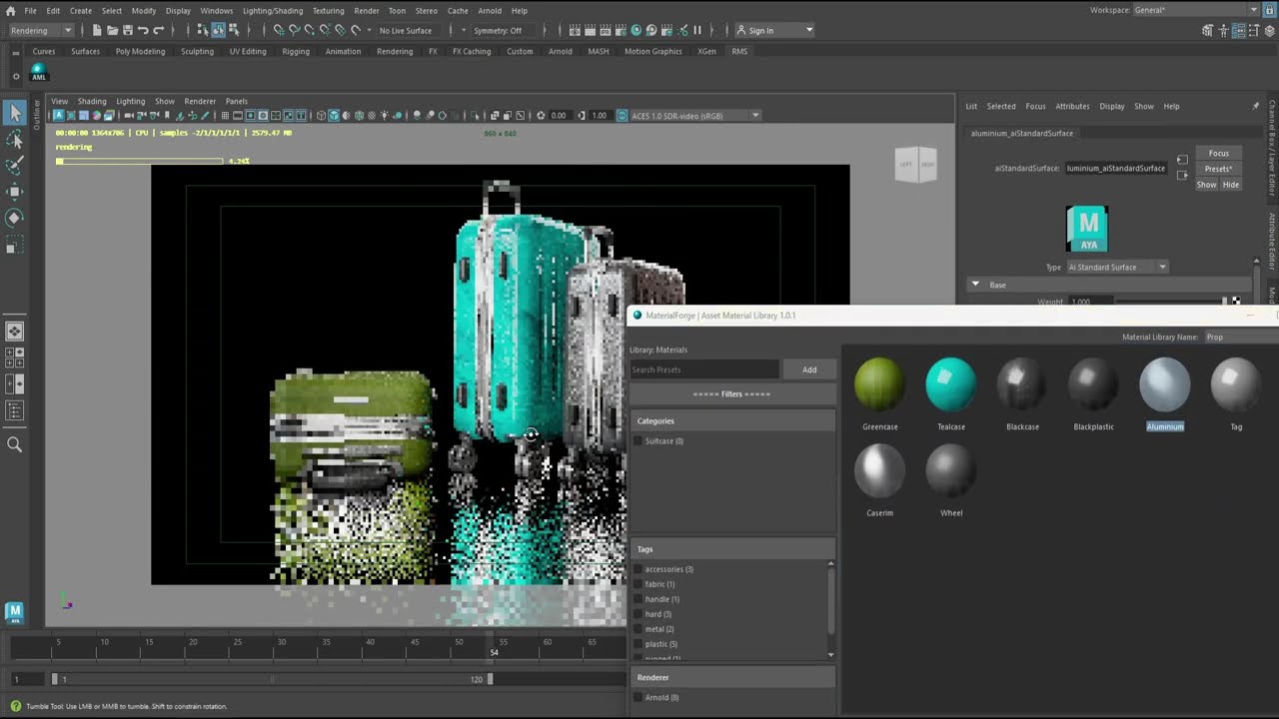This screenshot has height=719, width=1279.
Task: Select the arrow Select tool
Action: (x=14, y=113)
